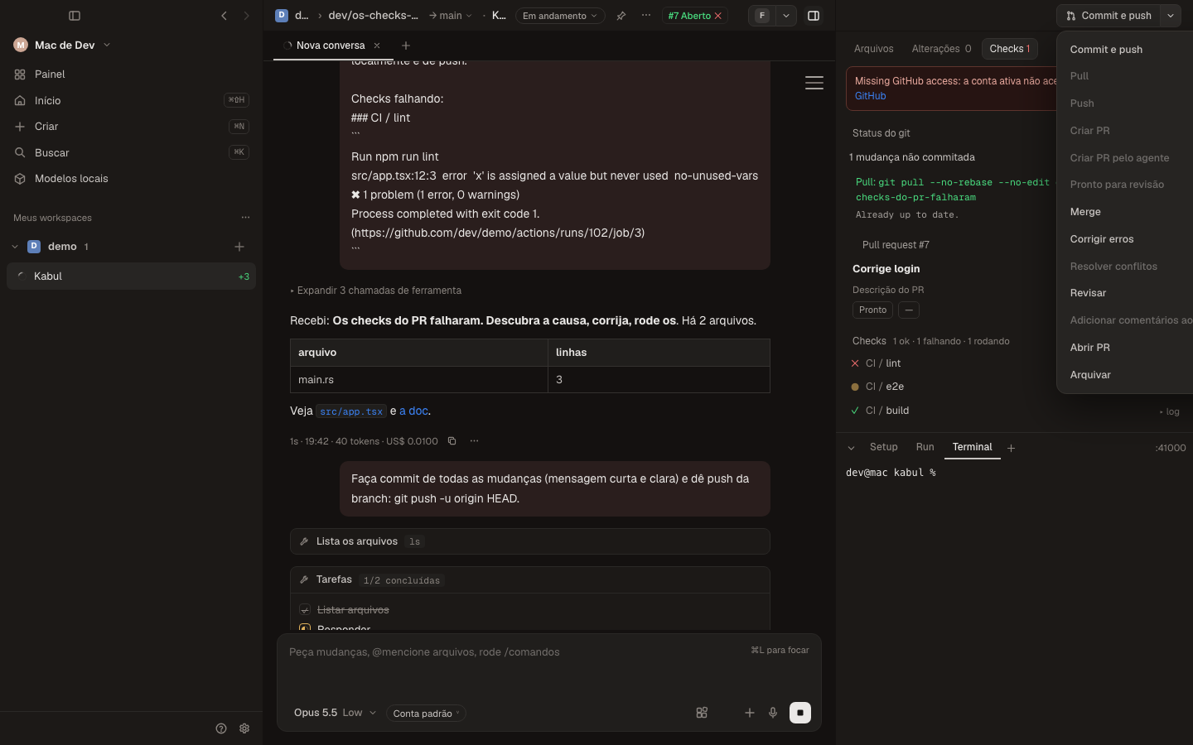Open the src/app.tsx file link
Viewport: 1193px width, 745px height.
coord(351,411)
